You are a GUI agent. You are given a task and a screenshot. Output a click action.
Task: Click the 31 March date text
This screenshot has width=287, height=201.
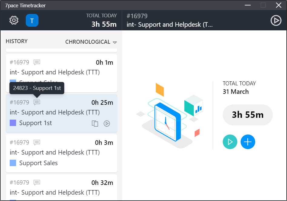pyautogui.click(x=235, y=91)
